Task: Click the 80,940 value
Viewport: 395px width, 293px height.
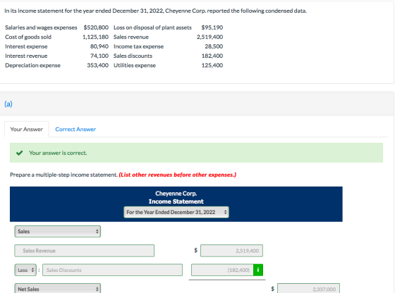Action: coord(99,46)
